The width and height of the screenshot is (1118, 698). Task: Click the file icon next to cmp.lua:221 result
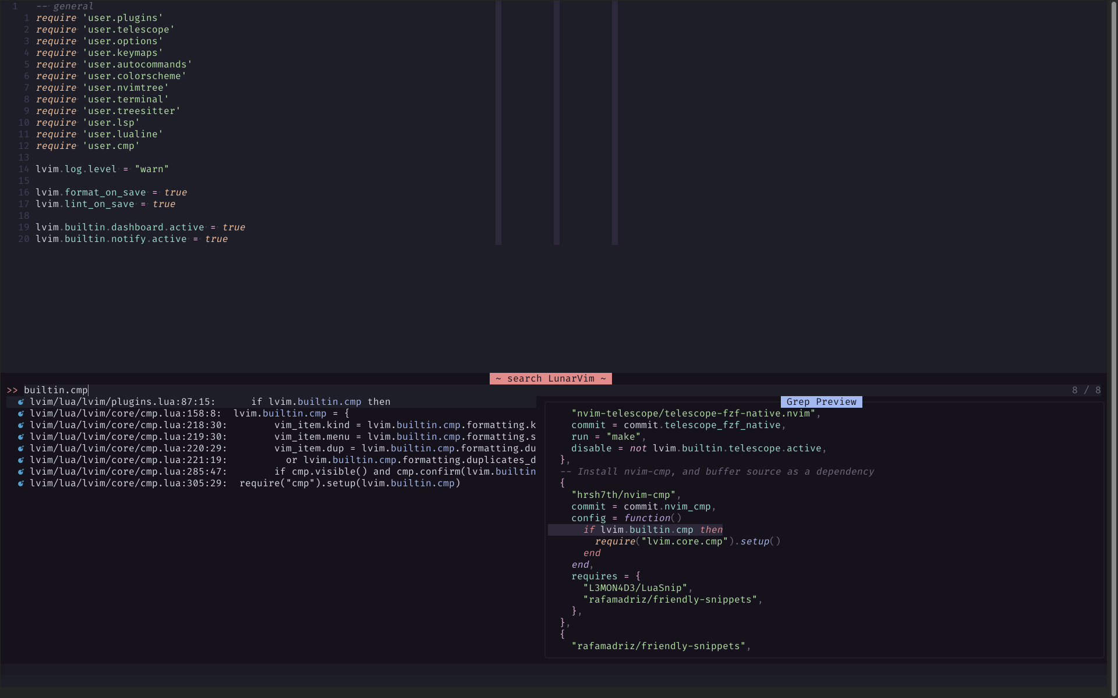pos(20,460)
